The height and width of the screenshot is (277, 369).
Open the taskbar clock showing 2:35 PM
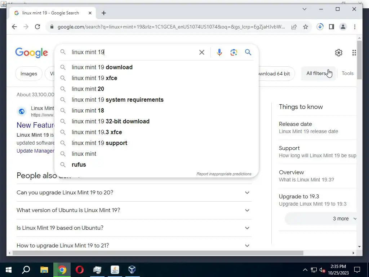[x=338, y=270]
